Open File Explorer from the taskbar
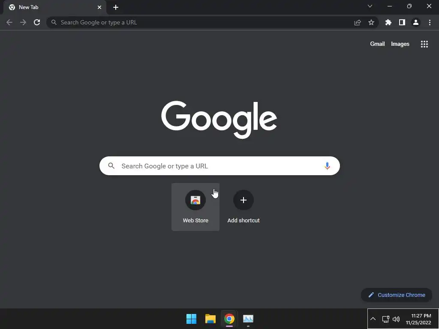The width and height of the screenshot is (439, 329). click(210, 319)
